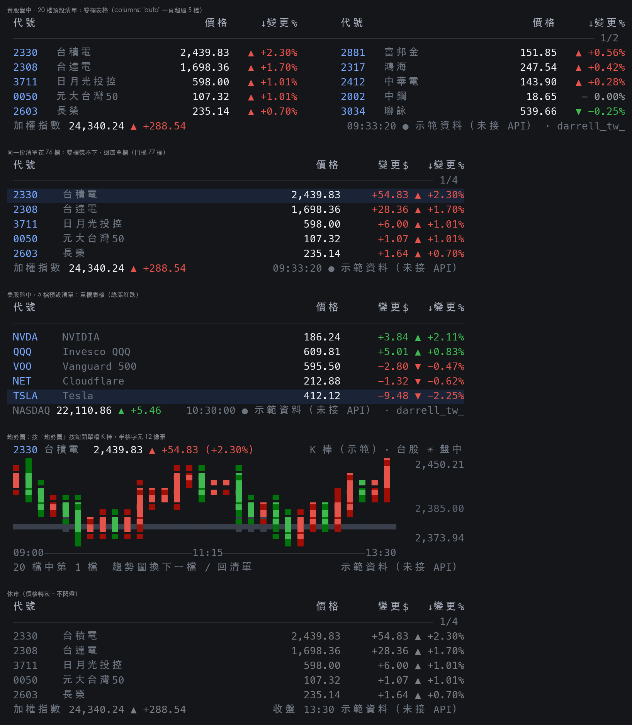Sort by ↓變更% header above 富邦金

607,23
